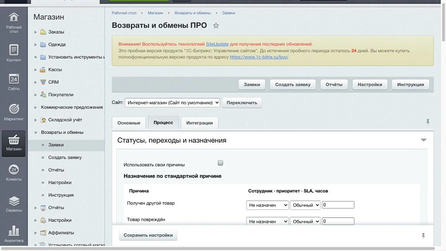Expand the Одежда tree node arrow
The image size is (446, 251).
[x=36, y=45]
